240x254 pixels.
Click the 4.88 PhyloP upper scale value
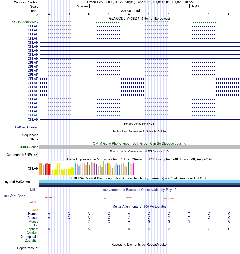pyautogui.click(x=32, y=190)
